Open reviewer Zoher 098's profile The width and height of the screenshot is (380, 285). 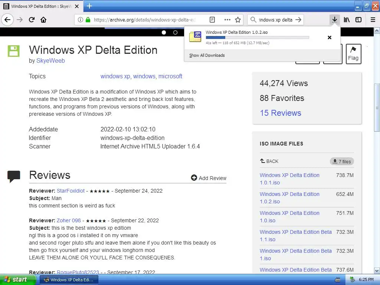coord(69,220)
